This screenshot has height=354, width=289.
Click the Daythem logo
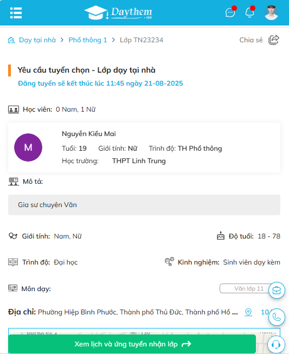click(x=118, y=12)
